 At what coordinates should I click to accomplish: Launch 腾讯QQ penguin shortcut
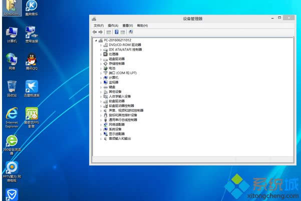32,61
